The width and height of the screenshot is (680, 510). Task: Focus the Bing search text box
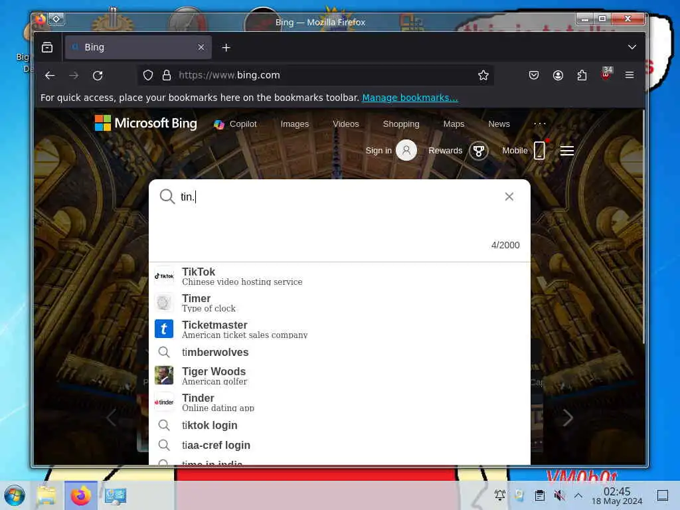click(339, 197)
